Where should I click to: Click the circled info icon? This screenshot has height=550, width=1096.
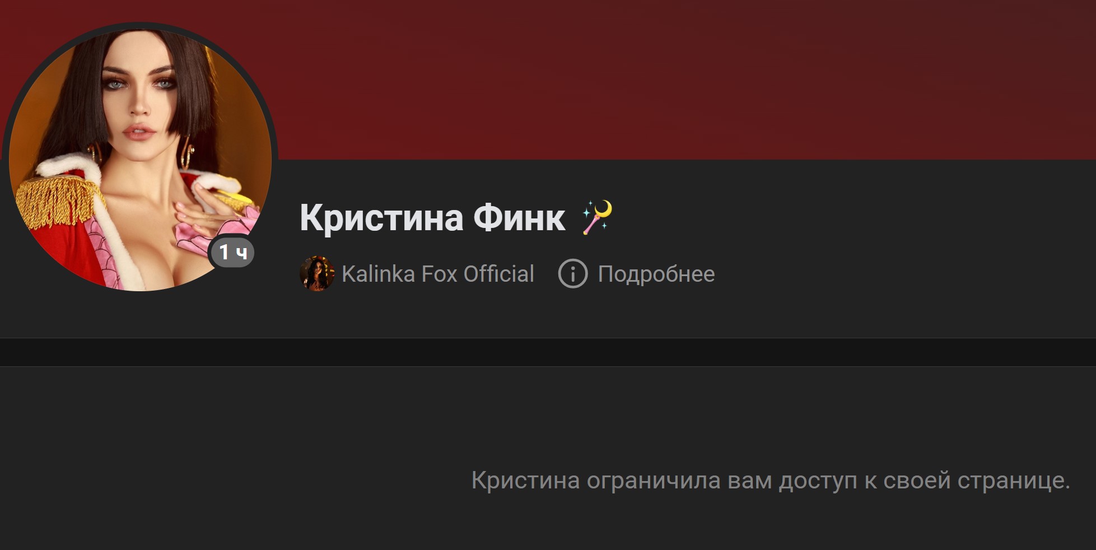click(572, 274)
